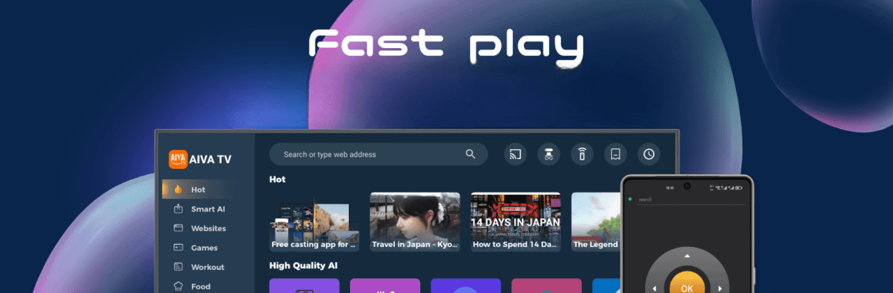Image resolution: width=893 pixels, height=293 pixels.
Task: Open The Legend video thumbnail
Action: [x=596, y=222]
